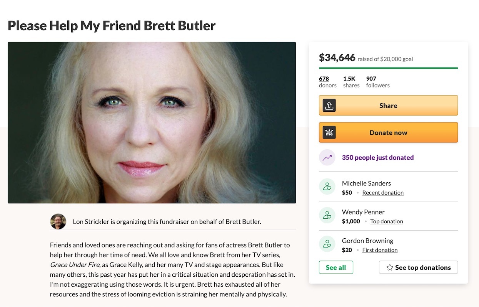This screenshot has width=479, height=307.
Task: Click the 350 people just donated text
Action: (377, 157)
